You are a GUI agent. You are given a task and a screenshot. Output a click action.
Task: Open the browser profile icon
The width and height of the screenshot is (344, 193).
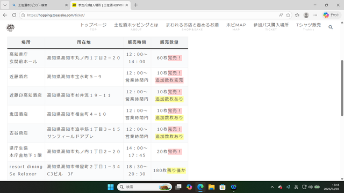click(306, 15)
